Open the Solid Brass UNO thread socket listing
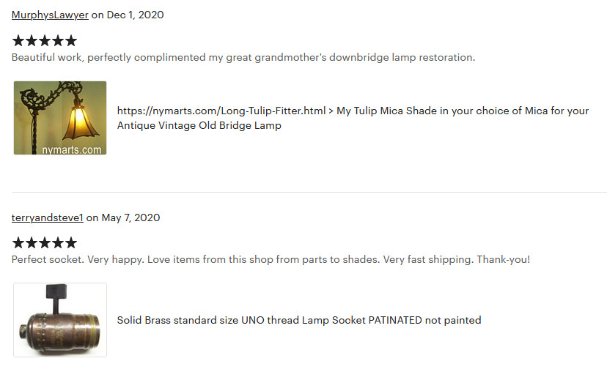 (299, 320)
